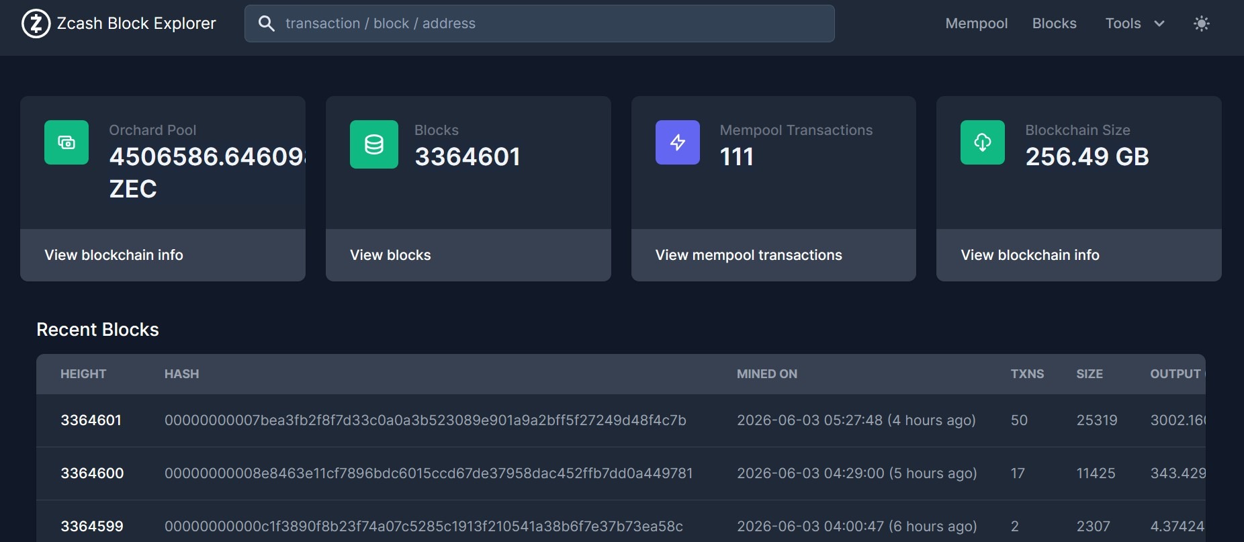
Task: Click Zcash Block Explorer title link
Action: tap(136, 24)
